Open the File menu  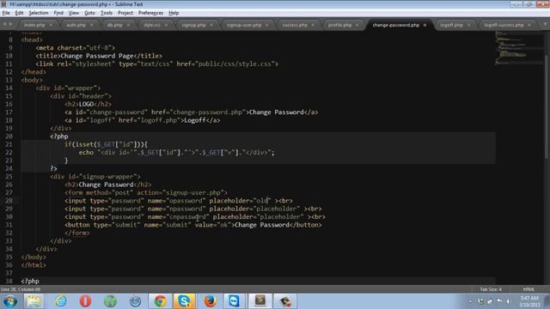(6, 13)
